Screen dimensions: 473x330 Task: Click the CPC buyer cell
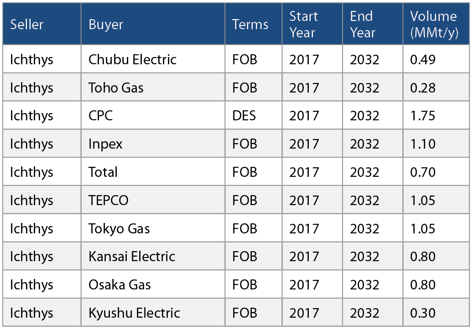pos(153,115)
